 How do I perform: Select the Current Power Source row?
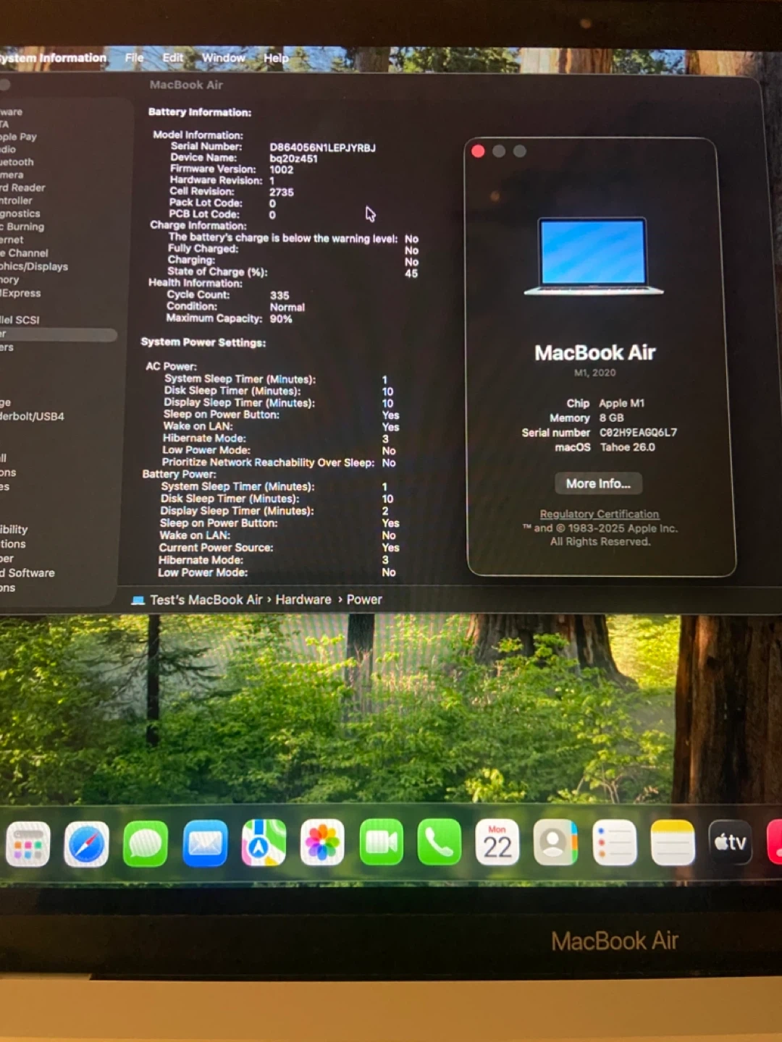pos(279,548)
